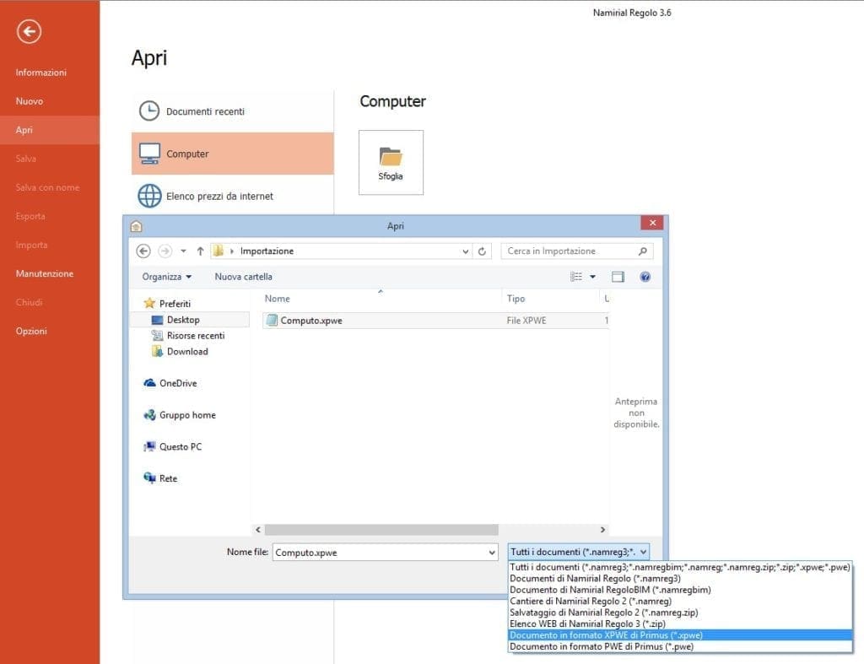Viewport: 864px width, 664px height.
Task: Click the dialog forward navigation arrow
Action: click(165, 251)
